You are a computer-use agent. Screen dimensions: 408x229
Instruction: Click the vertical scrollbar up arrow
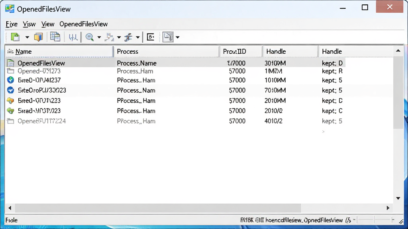pyautogui.click(x=398, y=51)
